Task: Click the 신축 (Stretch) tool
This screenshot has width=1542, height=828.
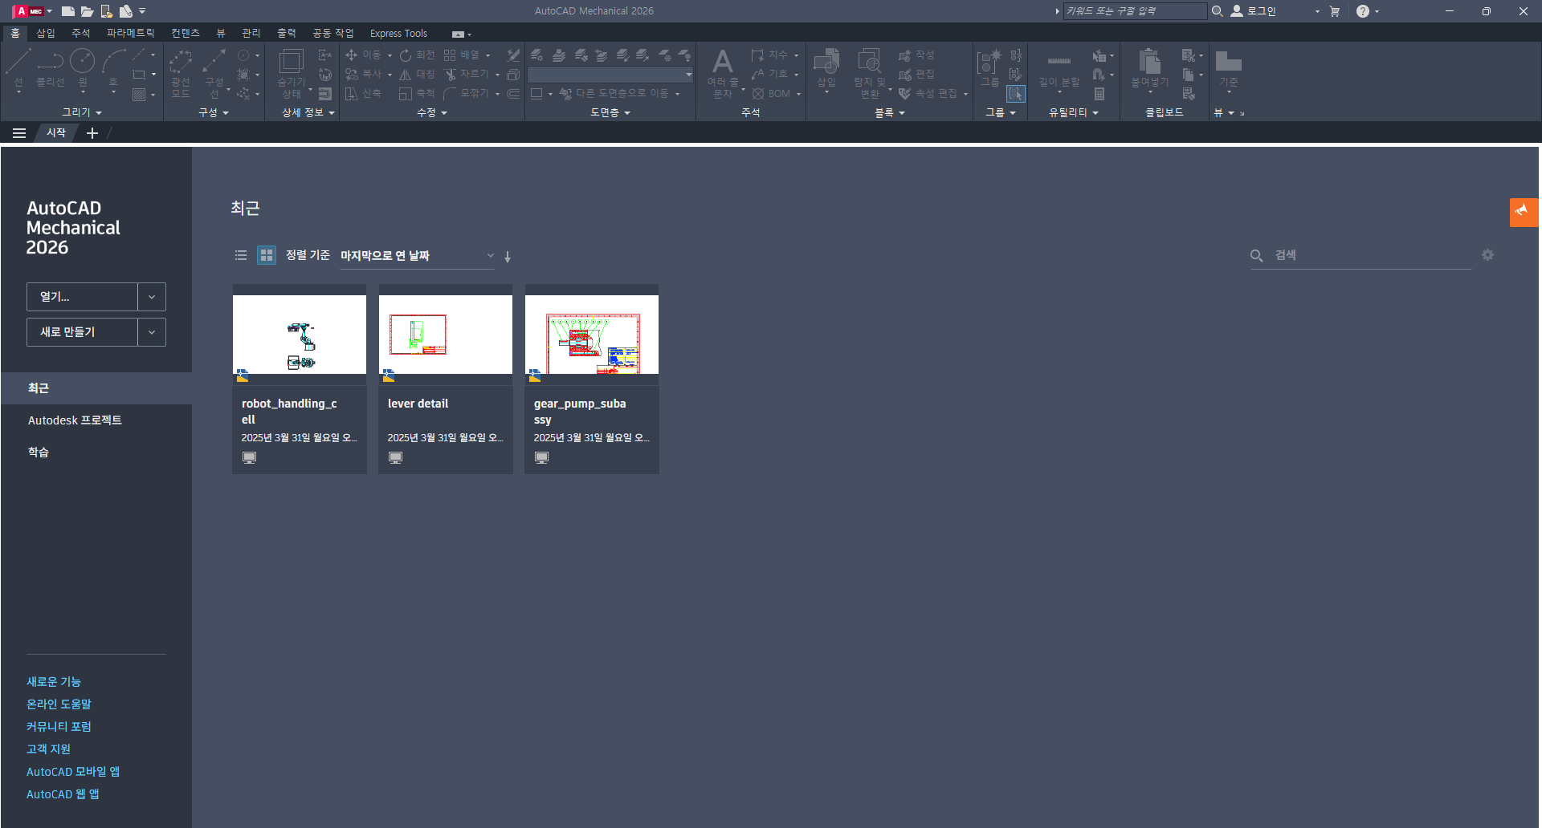Action: click(x=364, y=94)
